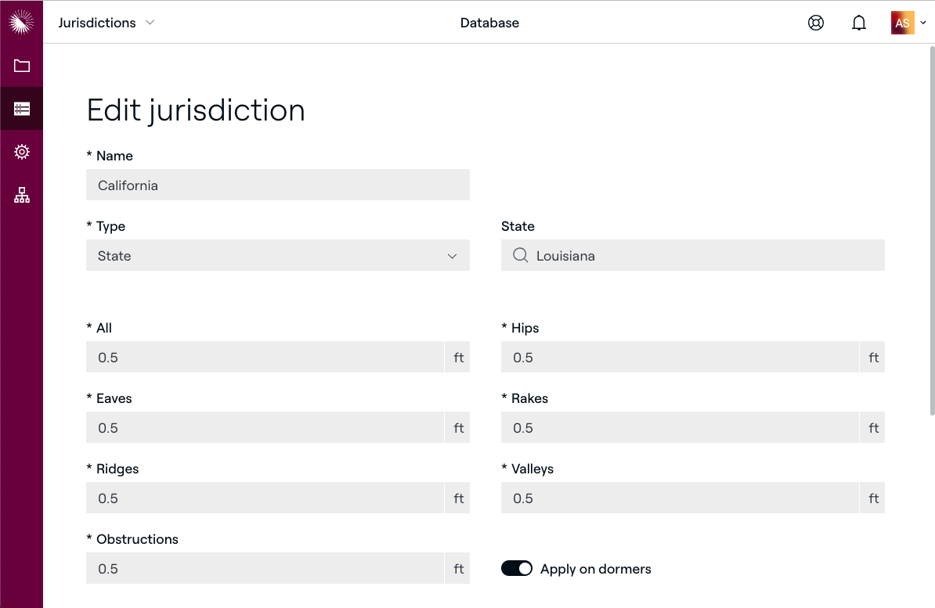The height and width of the screenshot is (608, 935).
Task: Click the AS user avatar
Action: pos(902,23)
